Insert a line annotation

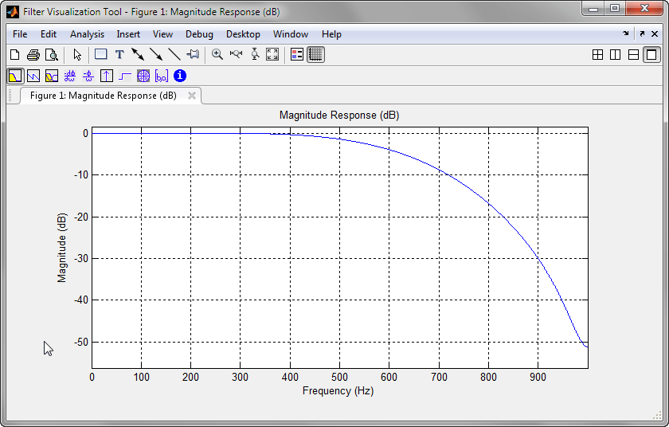coord(174,55)
